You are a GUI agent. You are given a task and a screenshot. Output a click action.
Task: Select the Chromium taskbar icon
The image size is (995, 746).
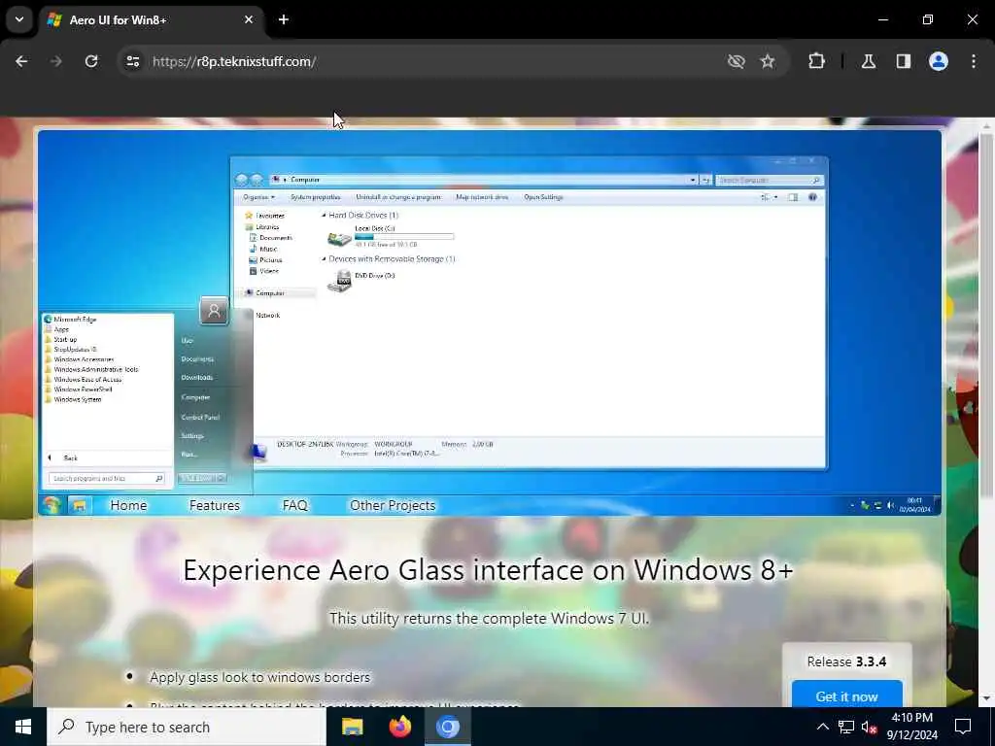click(447, 727)
